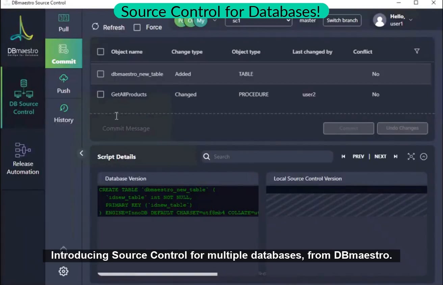Check the dbmaestro_new_table row checkbox
Screen dimensions: 443x285
101,74
